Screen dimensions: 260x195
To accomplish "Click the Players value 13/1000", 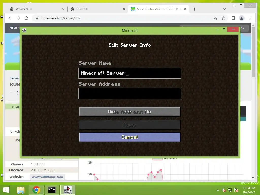I will 38,164.
